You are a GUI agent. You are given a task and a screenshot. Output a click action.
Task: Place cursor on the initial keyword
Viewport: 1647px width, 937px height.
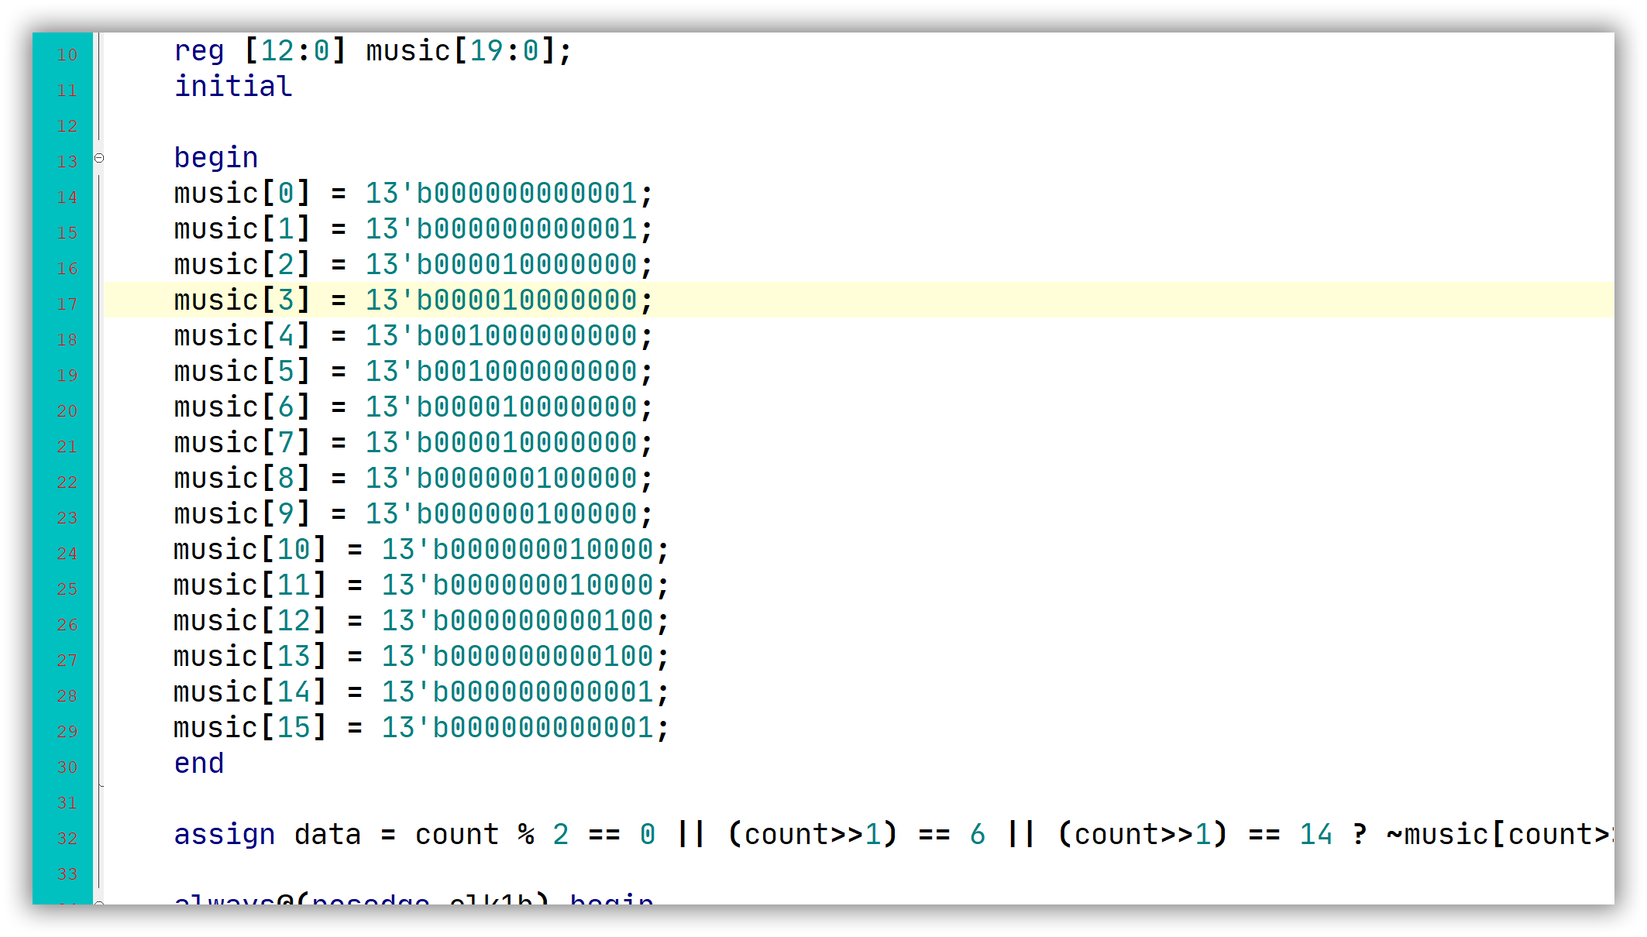(233, 86)
